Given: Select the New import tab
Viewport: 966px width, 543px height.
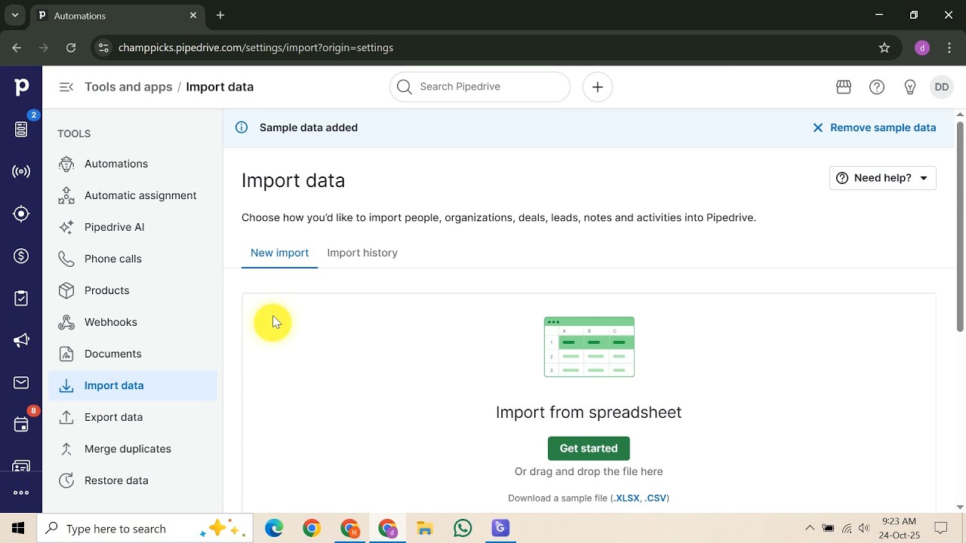Looking at the screenshot, I should coord(279,253).
